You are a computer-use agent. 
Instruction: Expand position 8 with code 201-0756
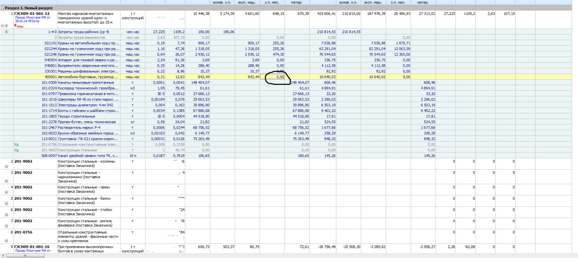(x=6, y=240)
